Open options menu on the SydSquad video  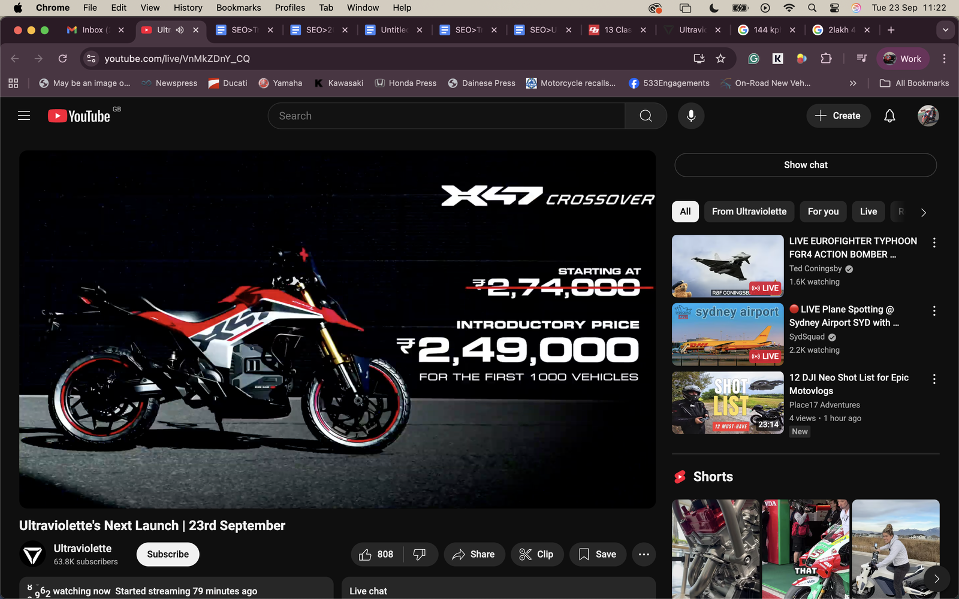pyautogui.click(x=934, y=311)
